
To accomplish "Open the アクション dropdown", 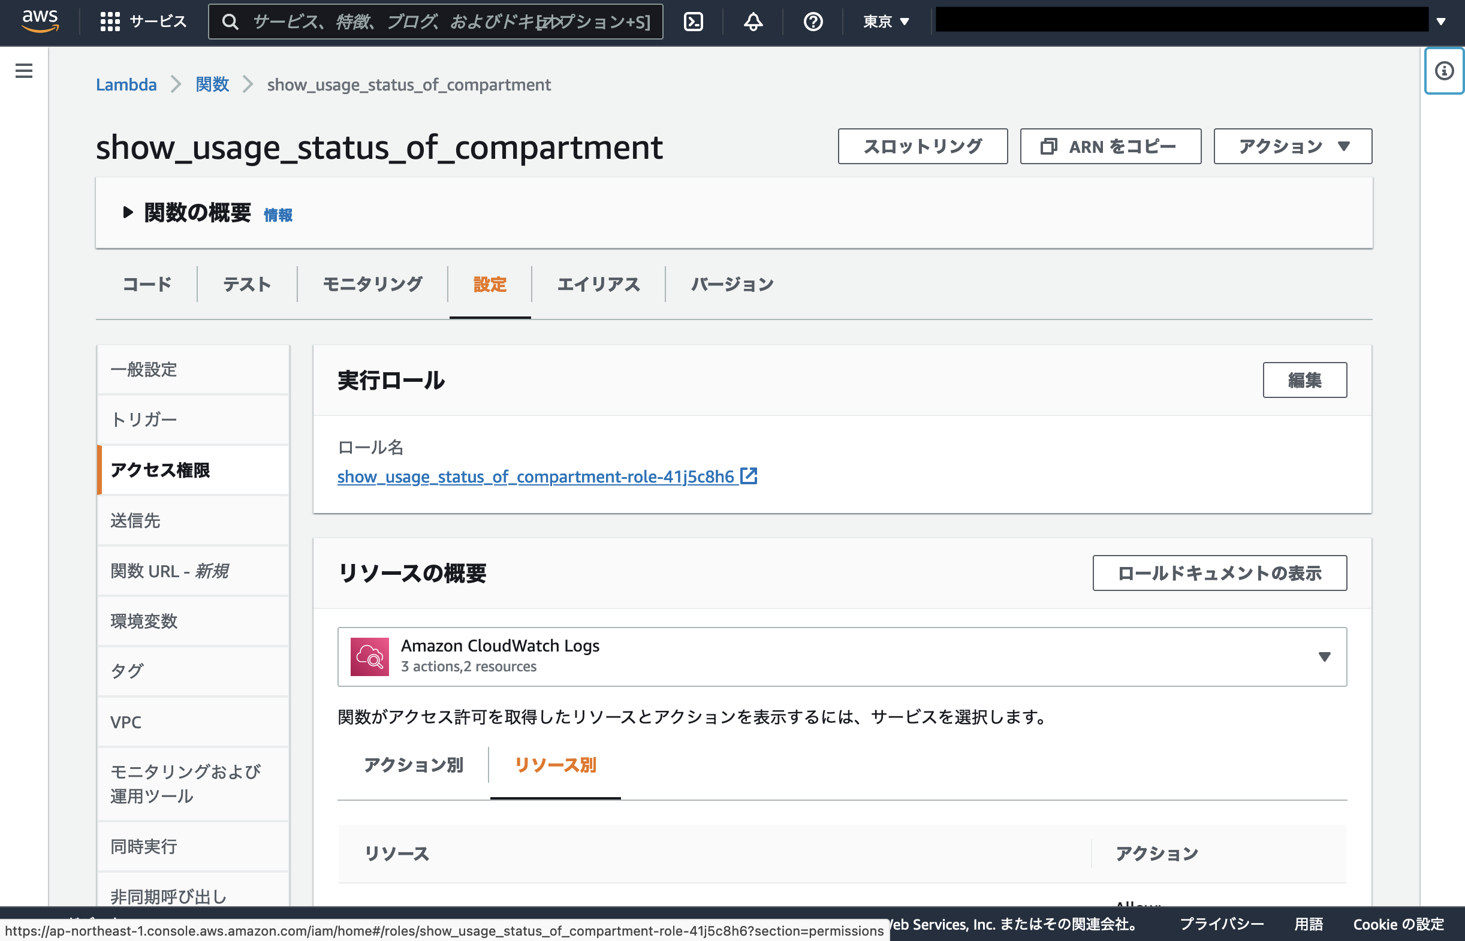I will pos(1292,146).
